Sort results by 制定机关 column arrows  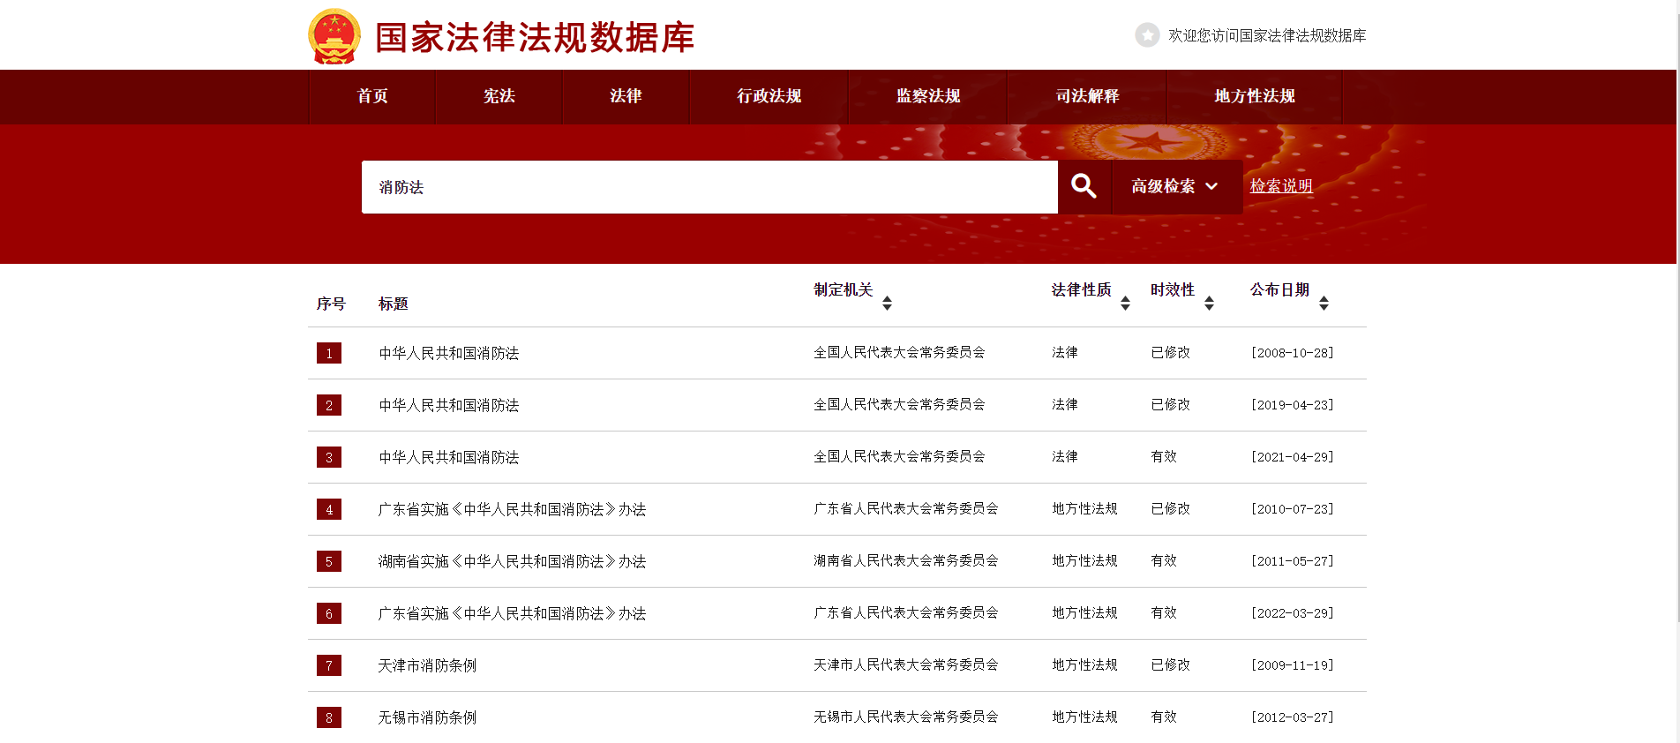[887, 303]
